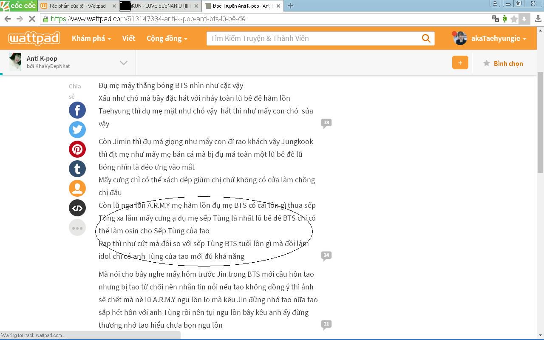Share the story on Pinterest

(77, 149)
